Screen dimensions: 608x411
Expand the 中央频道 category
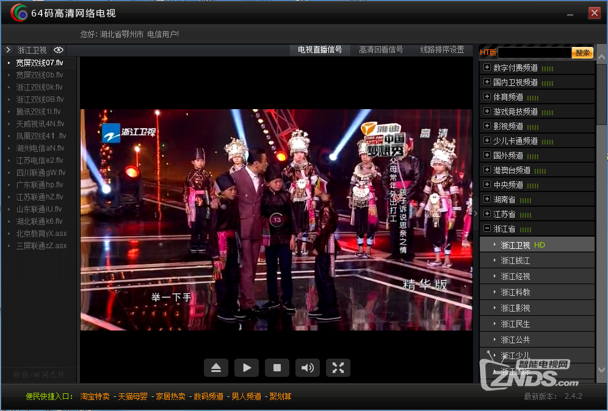[x=487, y=184]
